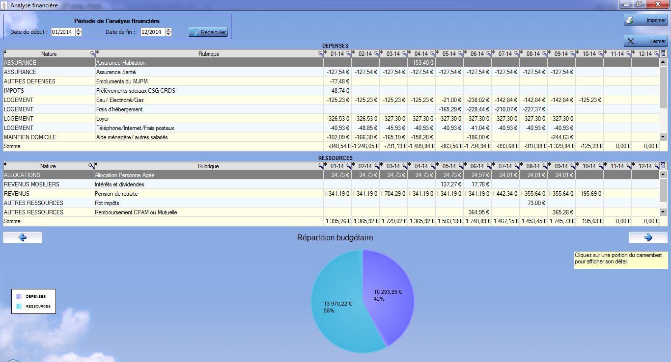Go to previous chart with left arrow
Viewport: 671px width, 362px height.
pyautogui.click(x=23, y=237)
